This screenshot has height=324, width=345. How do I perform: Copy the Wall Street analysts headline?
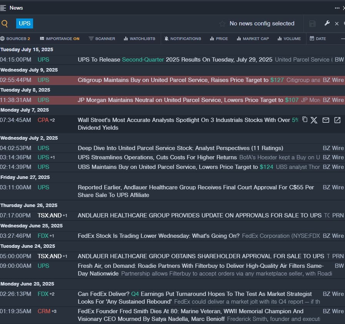click(x=305, y=120)
